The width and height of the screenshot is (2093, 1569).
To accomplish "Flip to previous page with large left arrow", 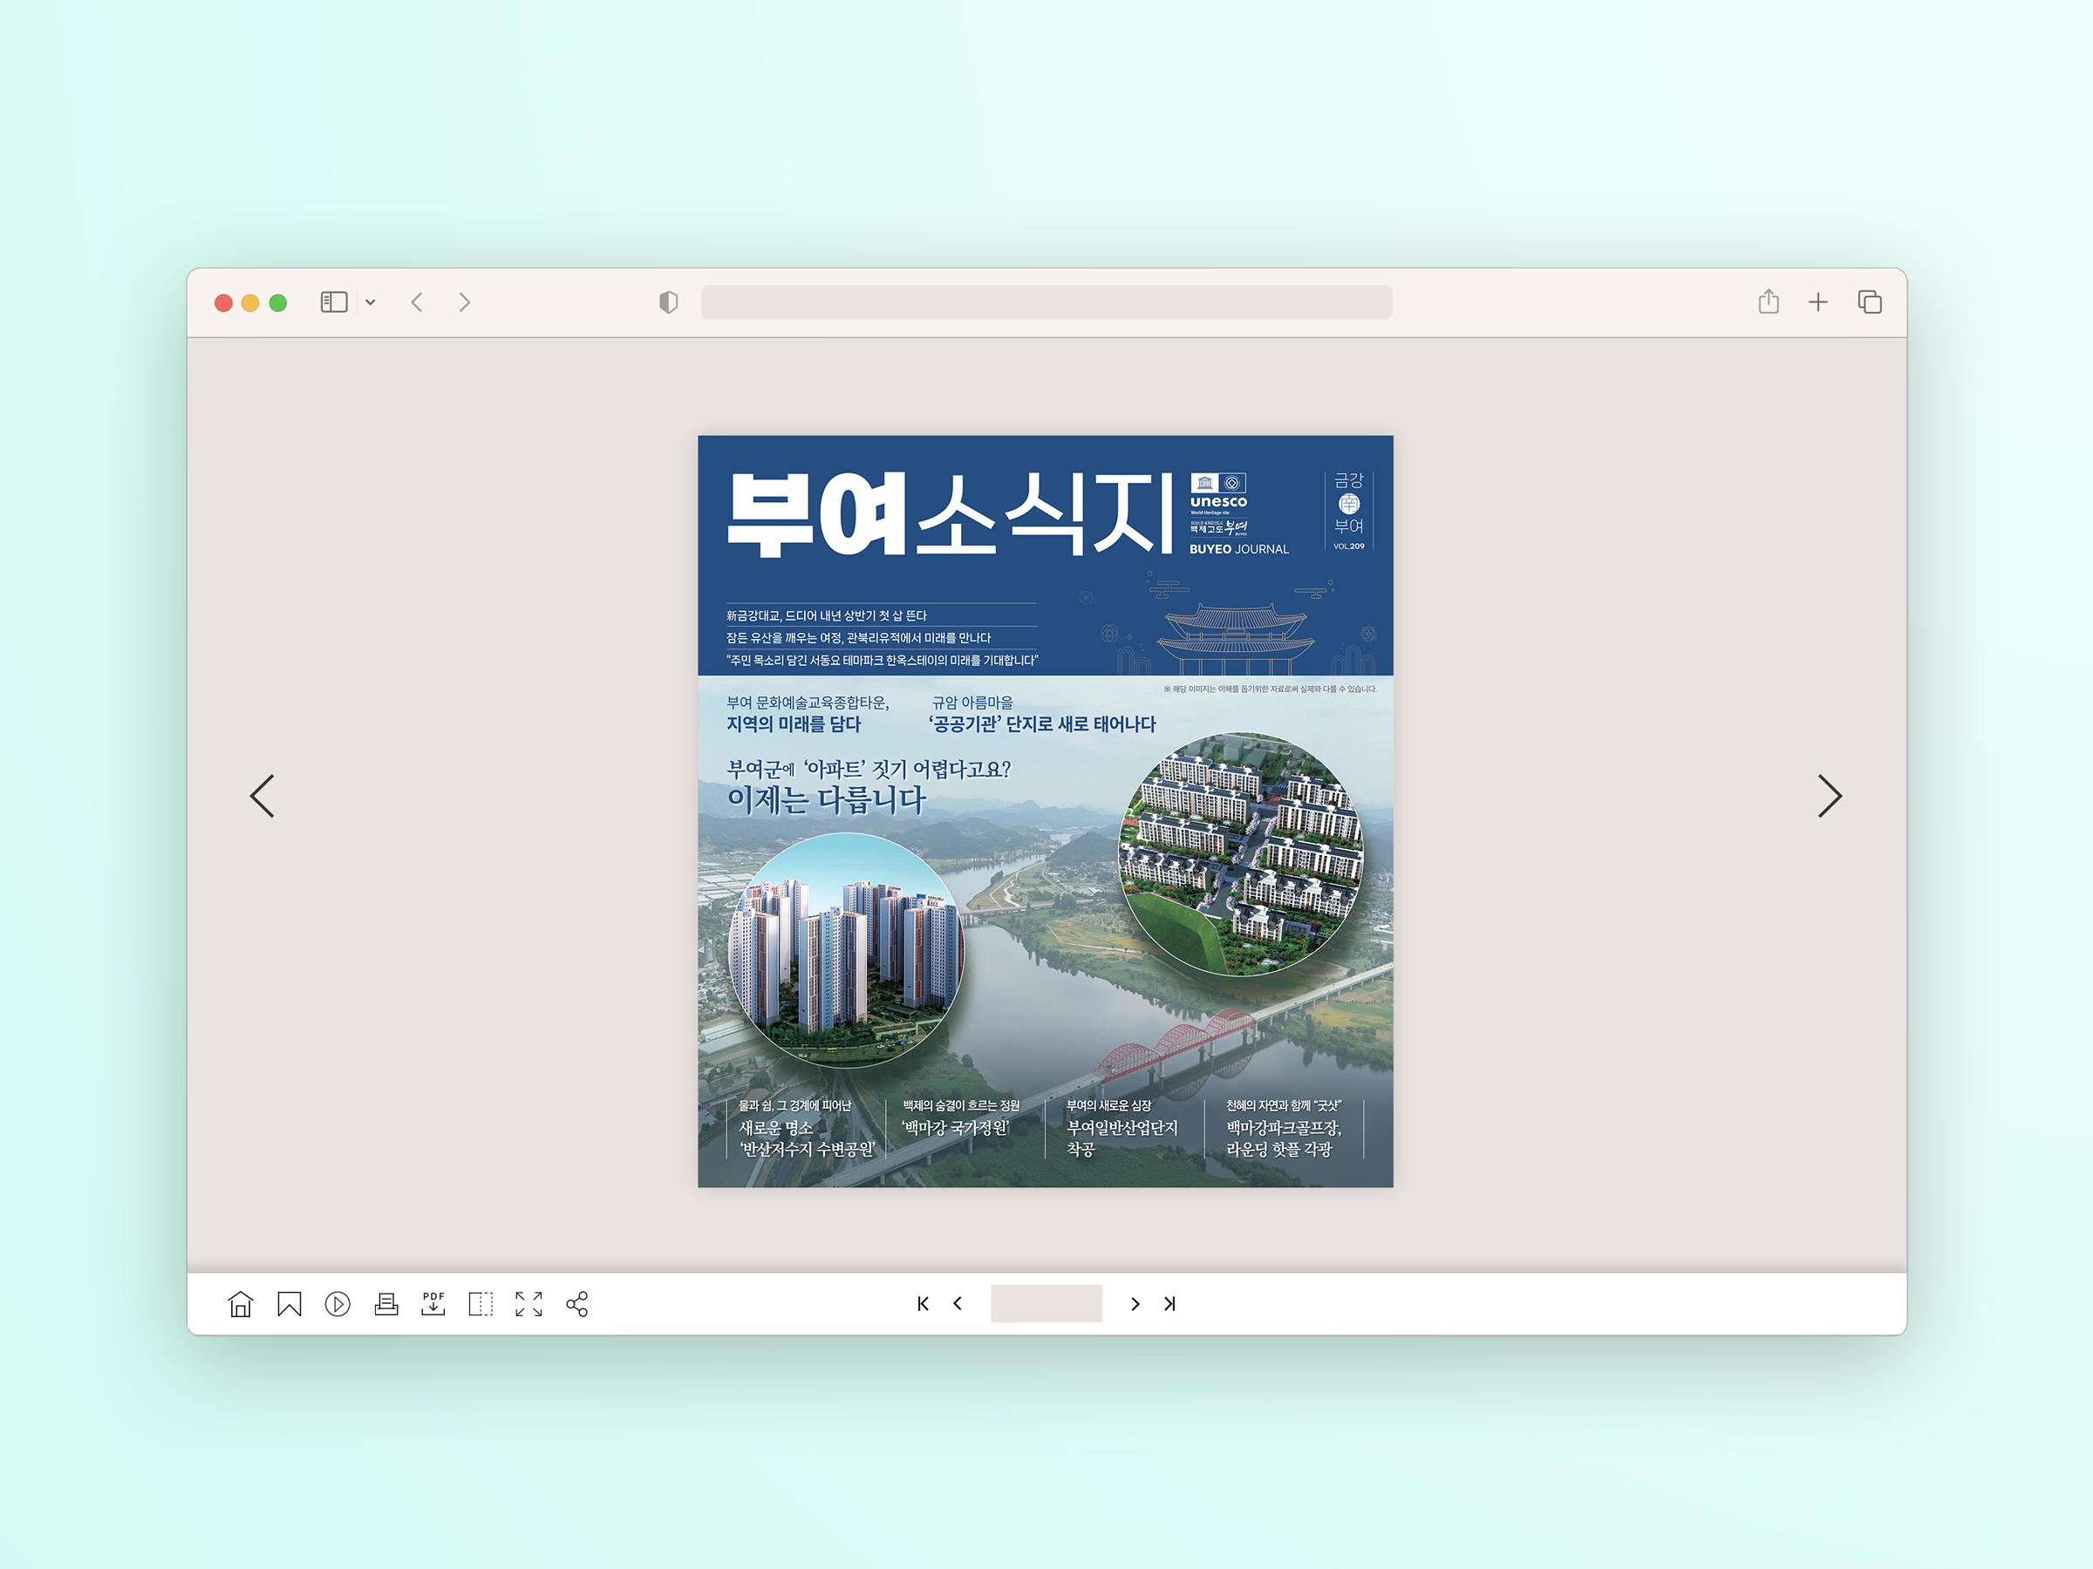I will (x=262, y=795).
